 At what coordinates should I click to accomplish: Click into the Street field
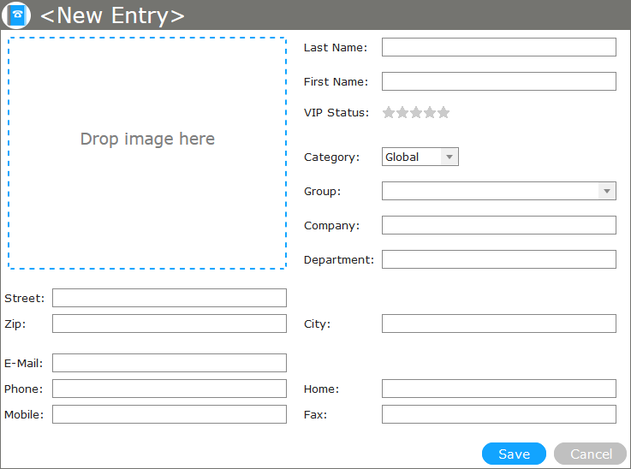(x=170, y=298)
